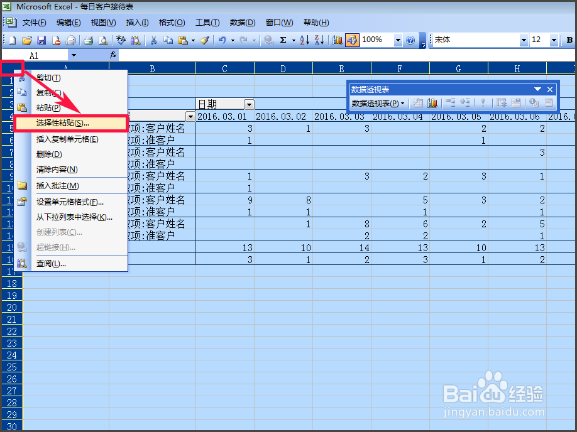Click the Name Box showing A1

click(35, 55)
